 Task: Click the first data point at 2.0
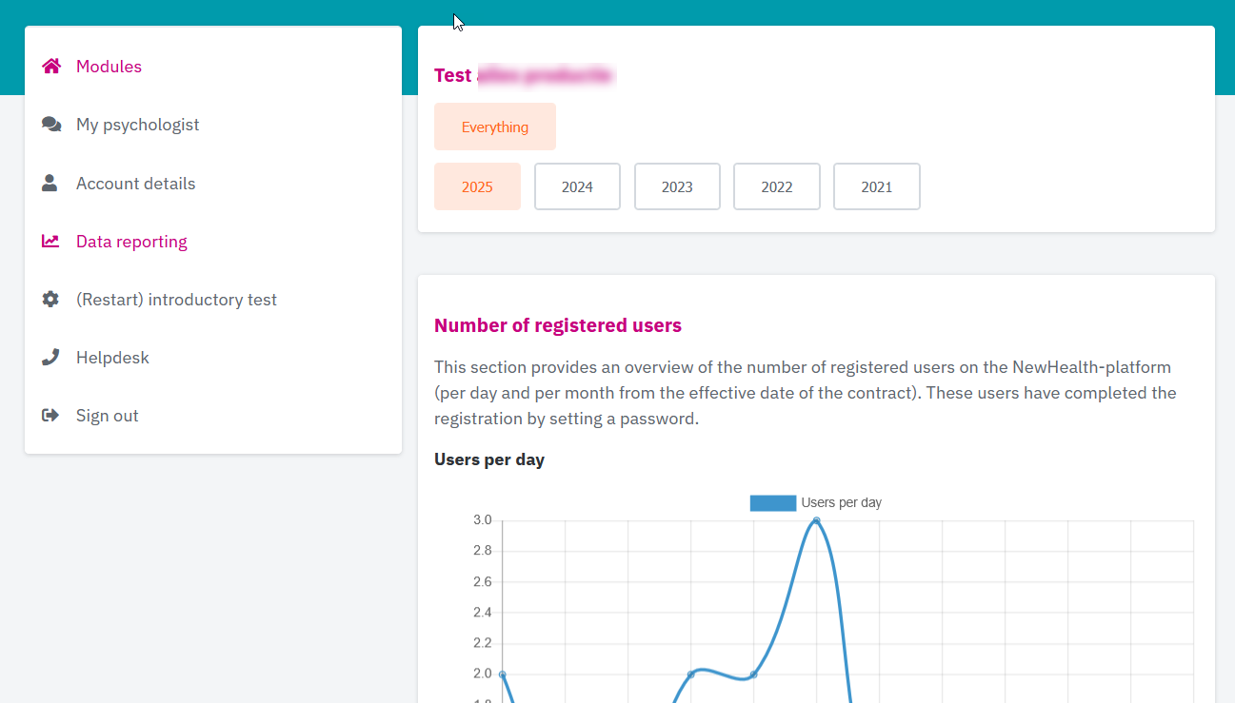click(502, 674)
